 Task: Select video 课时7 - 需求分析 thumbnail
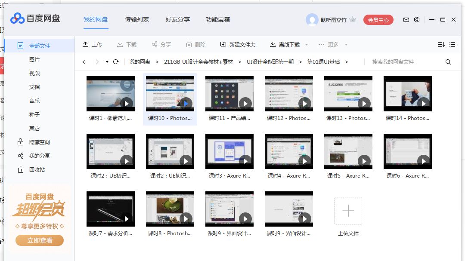[x=111, y=209]
